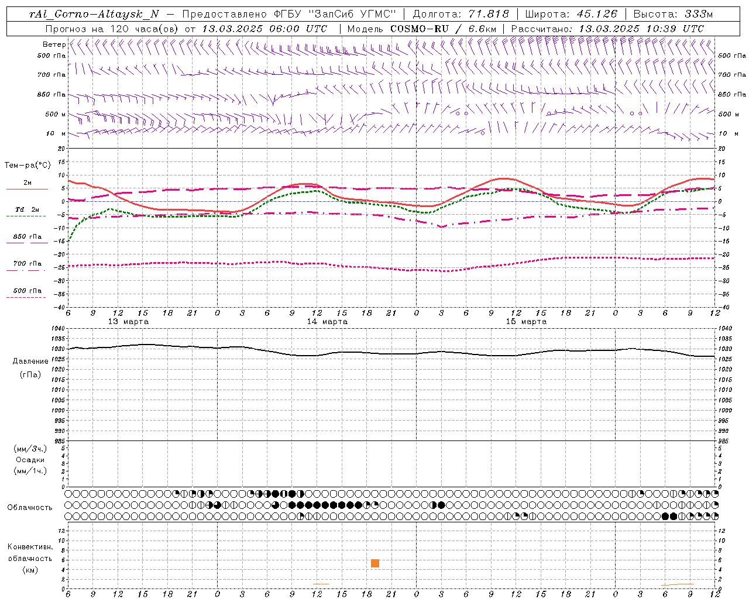The width and height of the screenshot is (749, 599).
Task: Select the elevation text "Высота: 333м"
Action: tap(673, 15)
